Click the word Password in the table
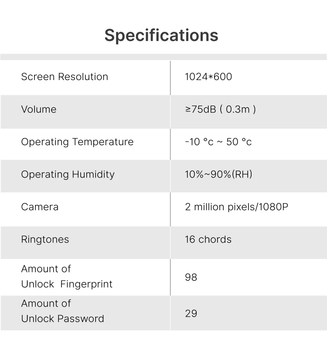 [82, 319]
